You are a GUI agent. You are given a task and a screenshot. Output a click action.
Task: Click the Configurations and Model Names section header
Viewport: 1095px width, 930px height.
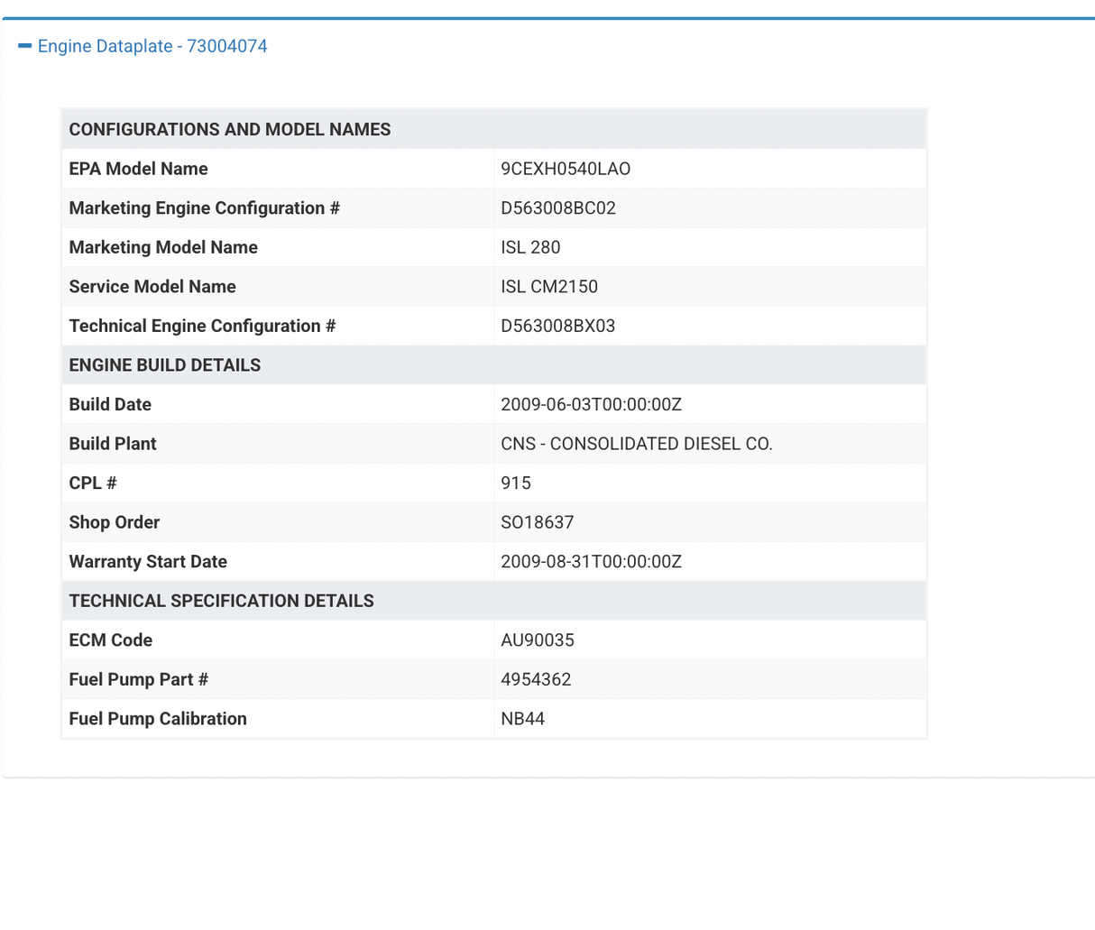pyautogui.click(x=230, y=129)
